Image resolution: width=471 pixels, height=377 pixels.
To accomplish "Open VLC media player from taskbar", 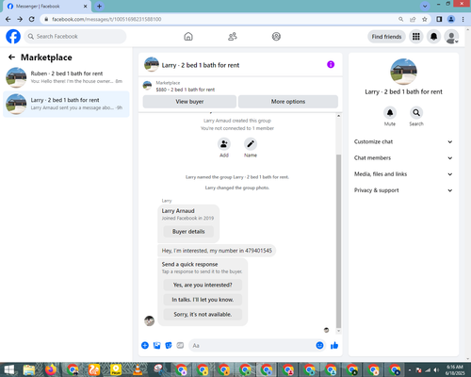I will (138, 369).
